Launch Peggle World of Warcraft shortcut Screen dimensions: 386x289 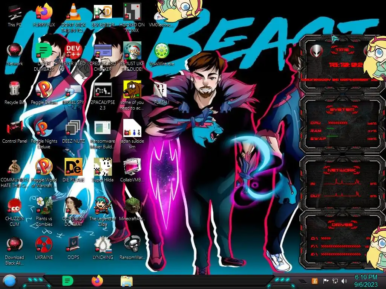(44, 173)
